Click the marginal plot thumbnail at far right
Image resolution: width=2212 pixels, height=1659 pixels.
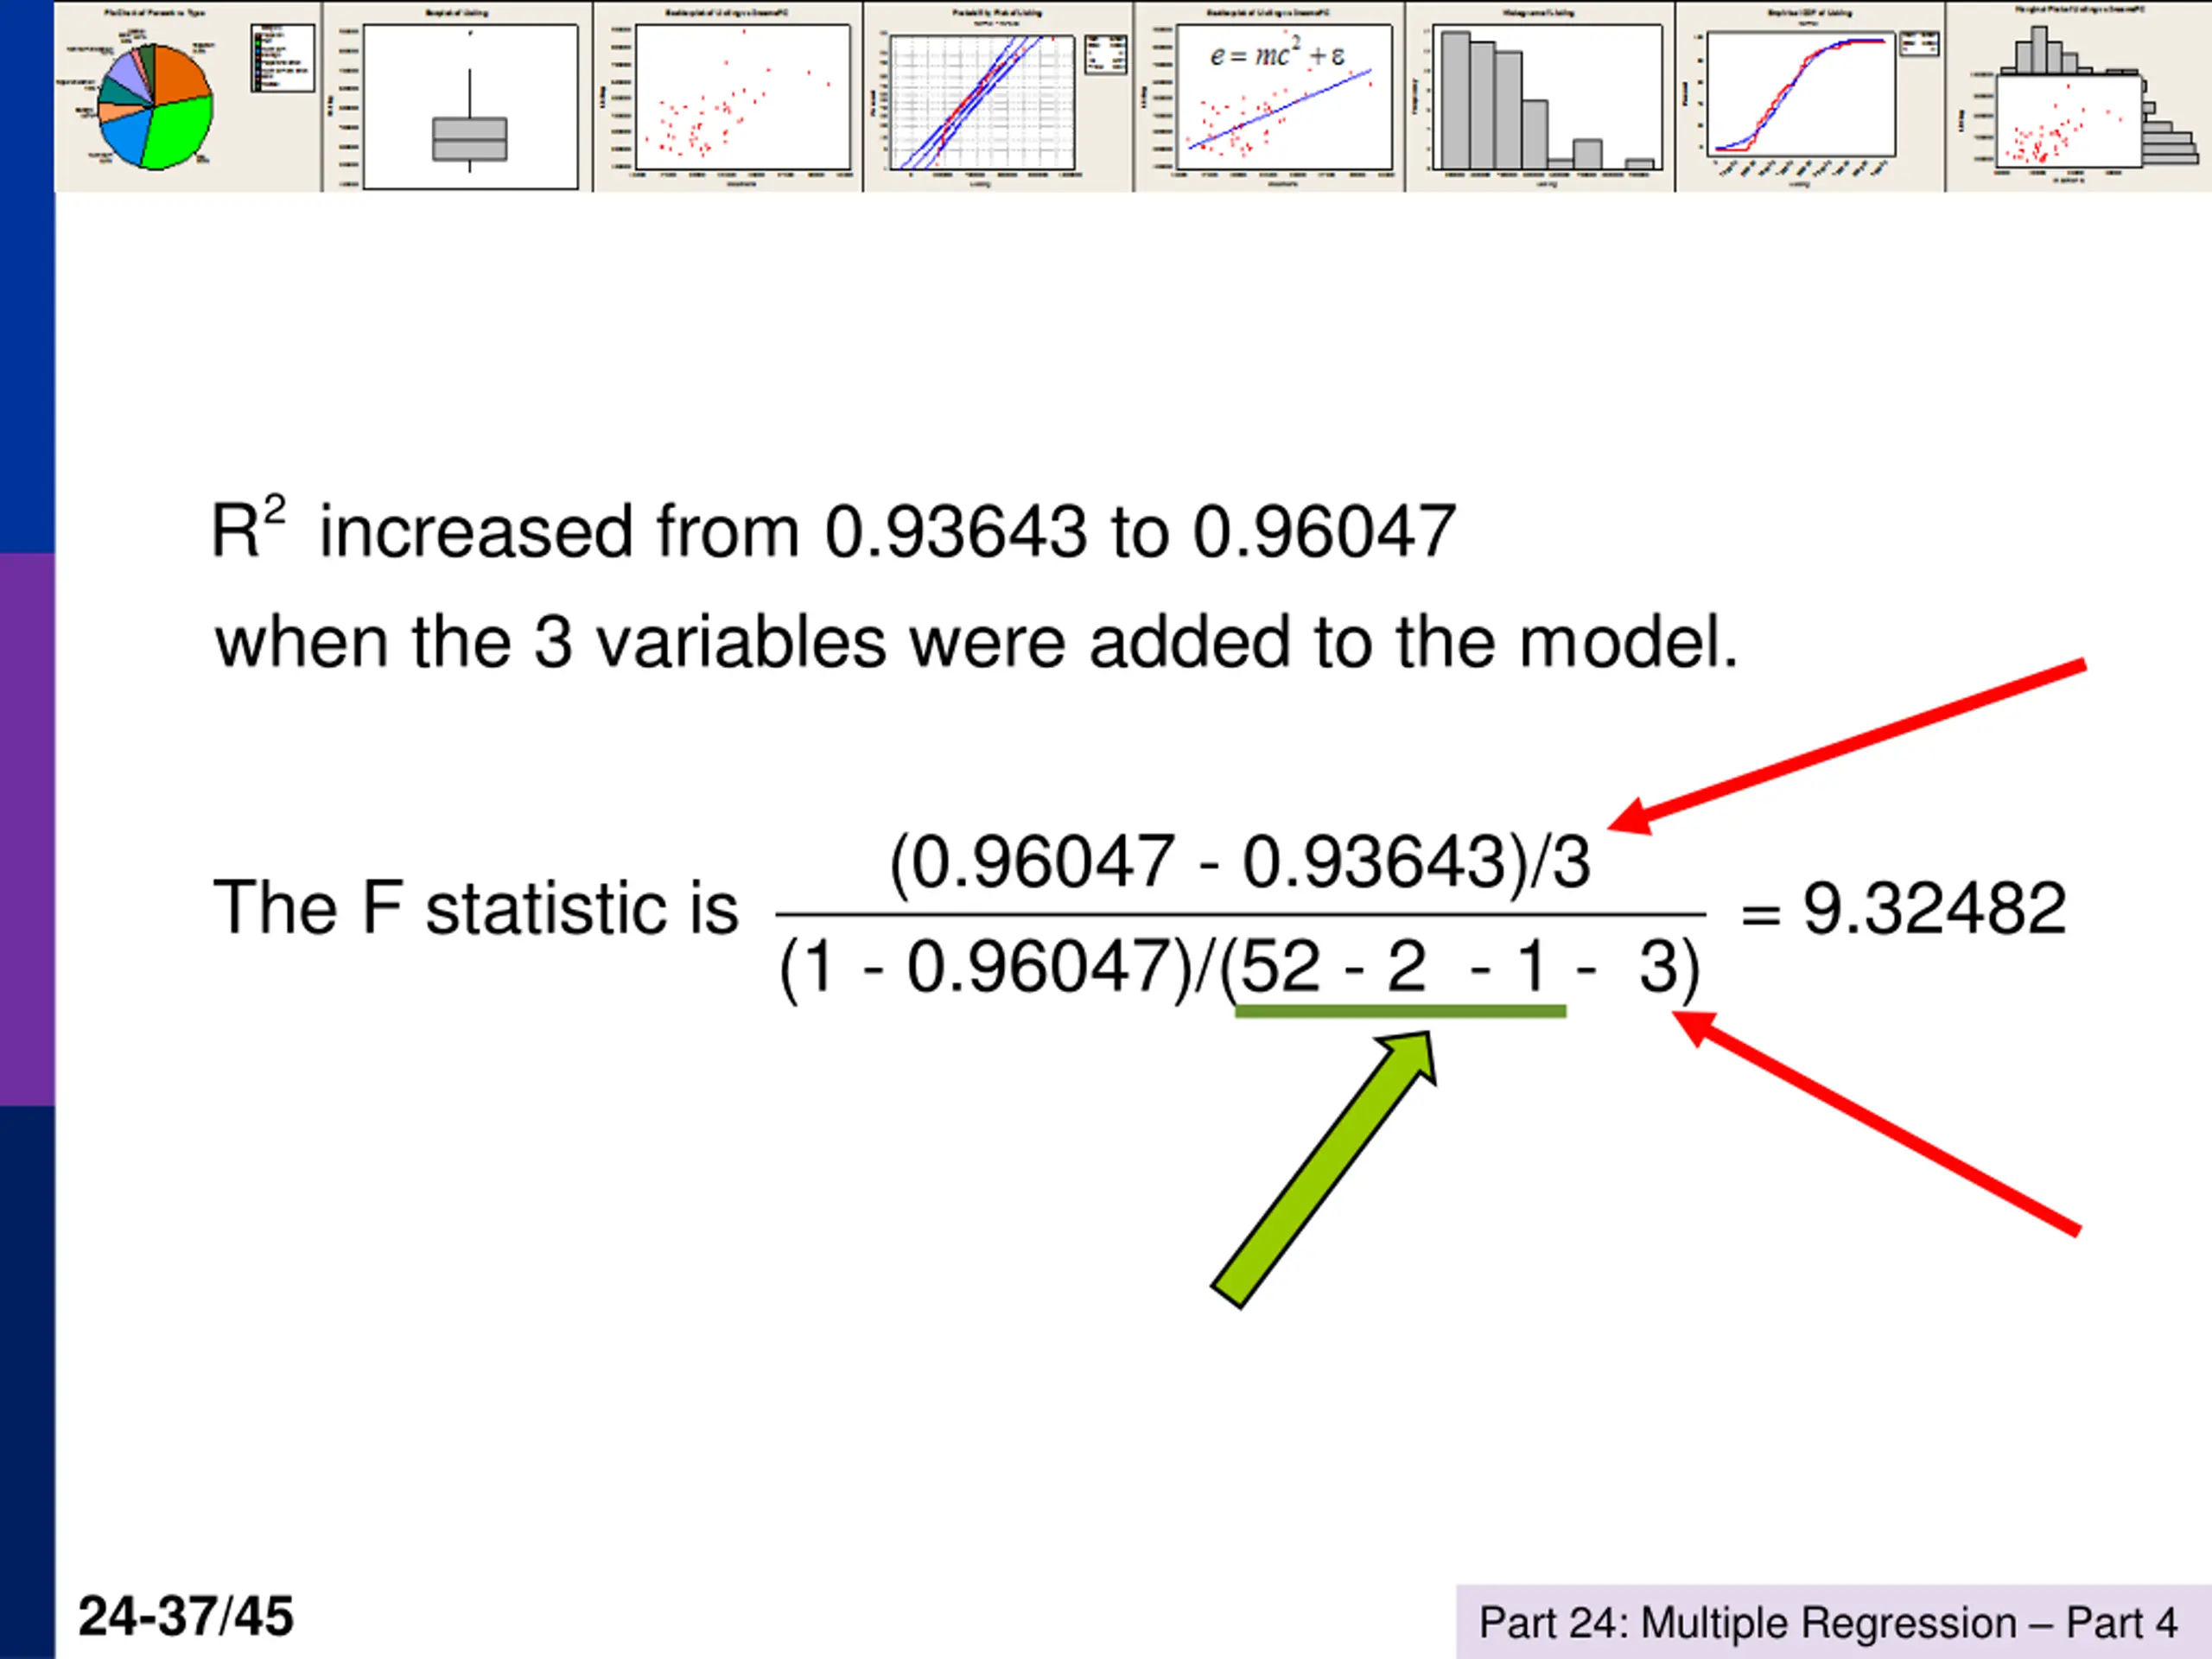pyautogui.click(x=2079, y=96)
